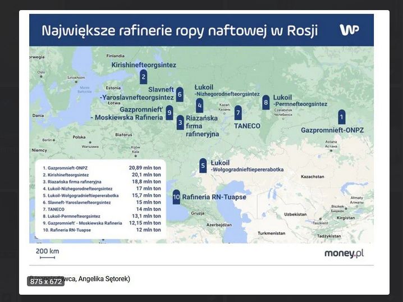Click legend row '8. Łukoil-Permnefteorgsintez'
This screenshot has height=302, width=403.
[102, 216]
